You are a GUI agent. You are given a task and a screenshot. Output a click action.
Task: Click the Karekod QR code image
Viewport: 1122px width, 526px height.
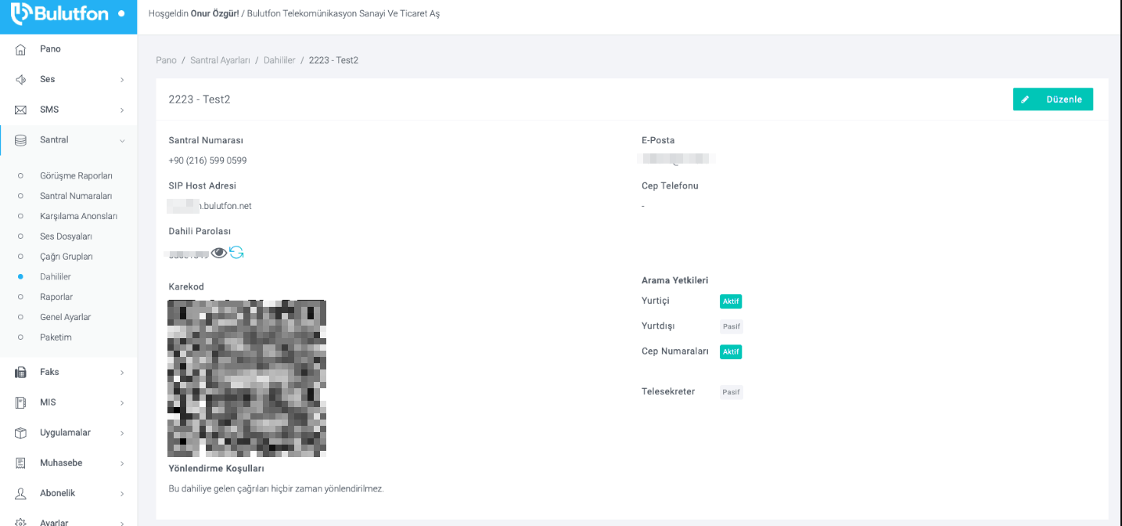pyautogui.click(x=246, y=378)
